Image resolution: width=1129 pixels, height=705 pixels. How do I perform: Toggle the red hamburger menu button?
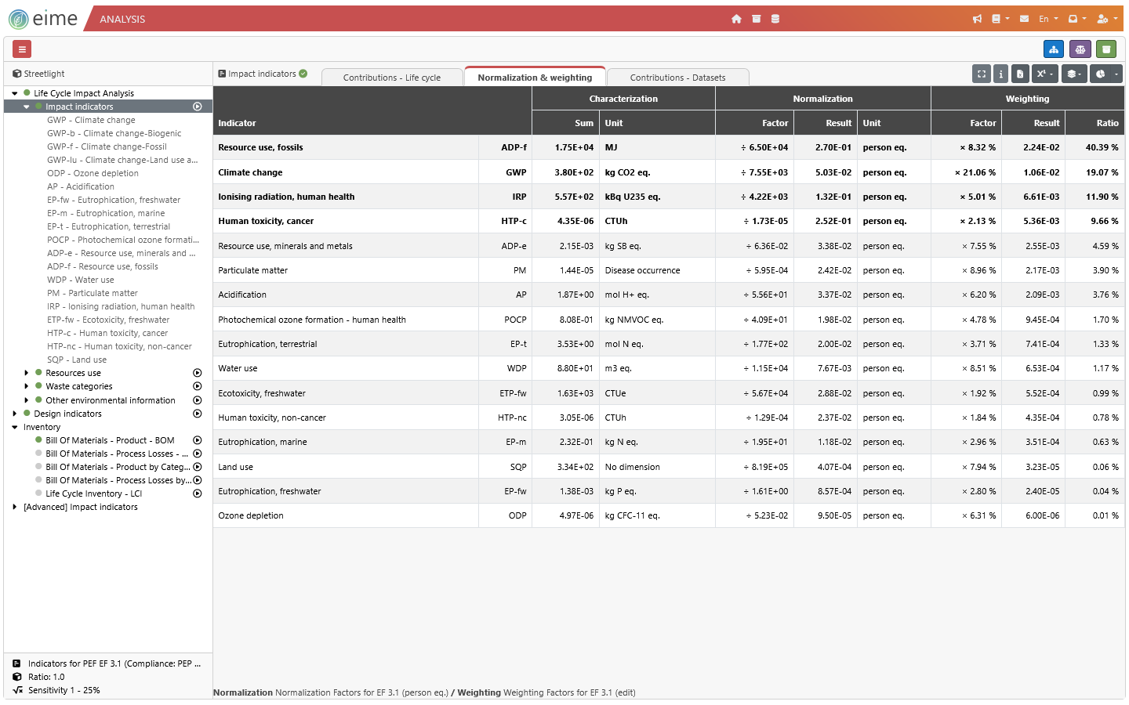22,49
